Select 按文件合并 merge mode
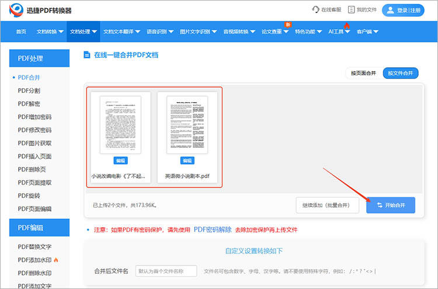438x289 pixels. (x=401, y=73)
